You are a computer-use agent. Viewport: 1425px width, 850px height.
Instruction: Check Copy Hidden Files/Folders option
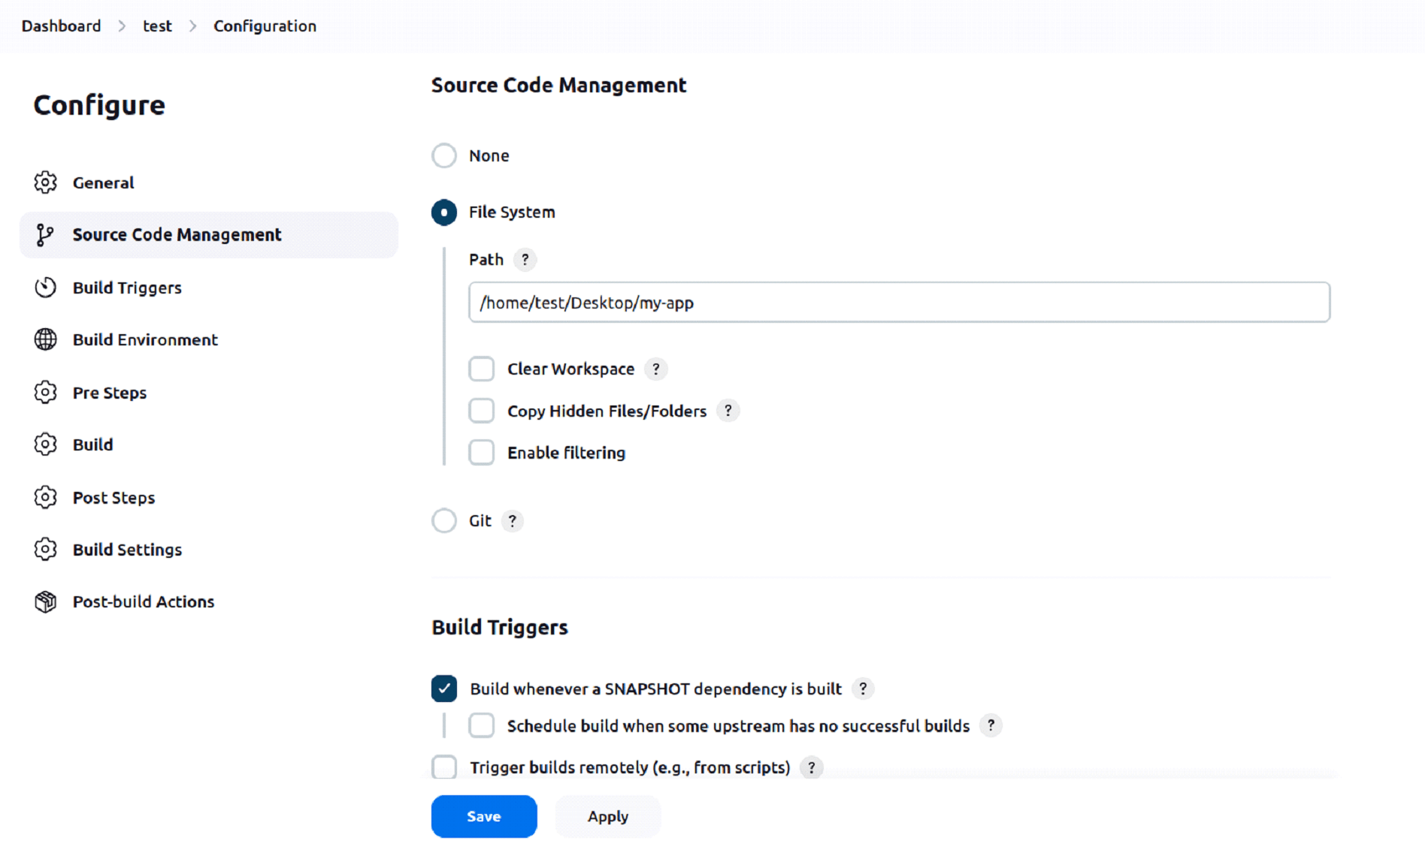pyautogui.click(x=481, y=411)
